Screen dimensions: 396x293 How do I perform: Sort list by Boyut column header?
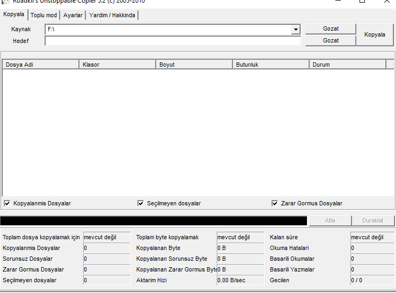[x=194, y=65]
